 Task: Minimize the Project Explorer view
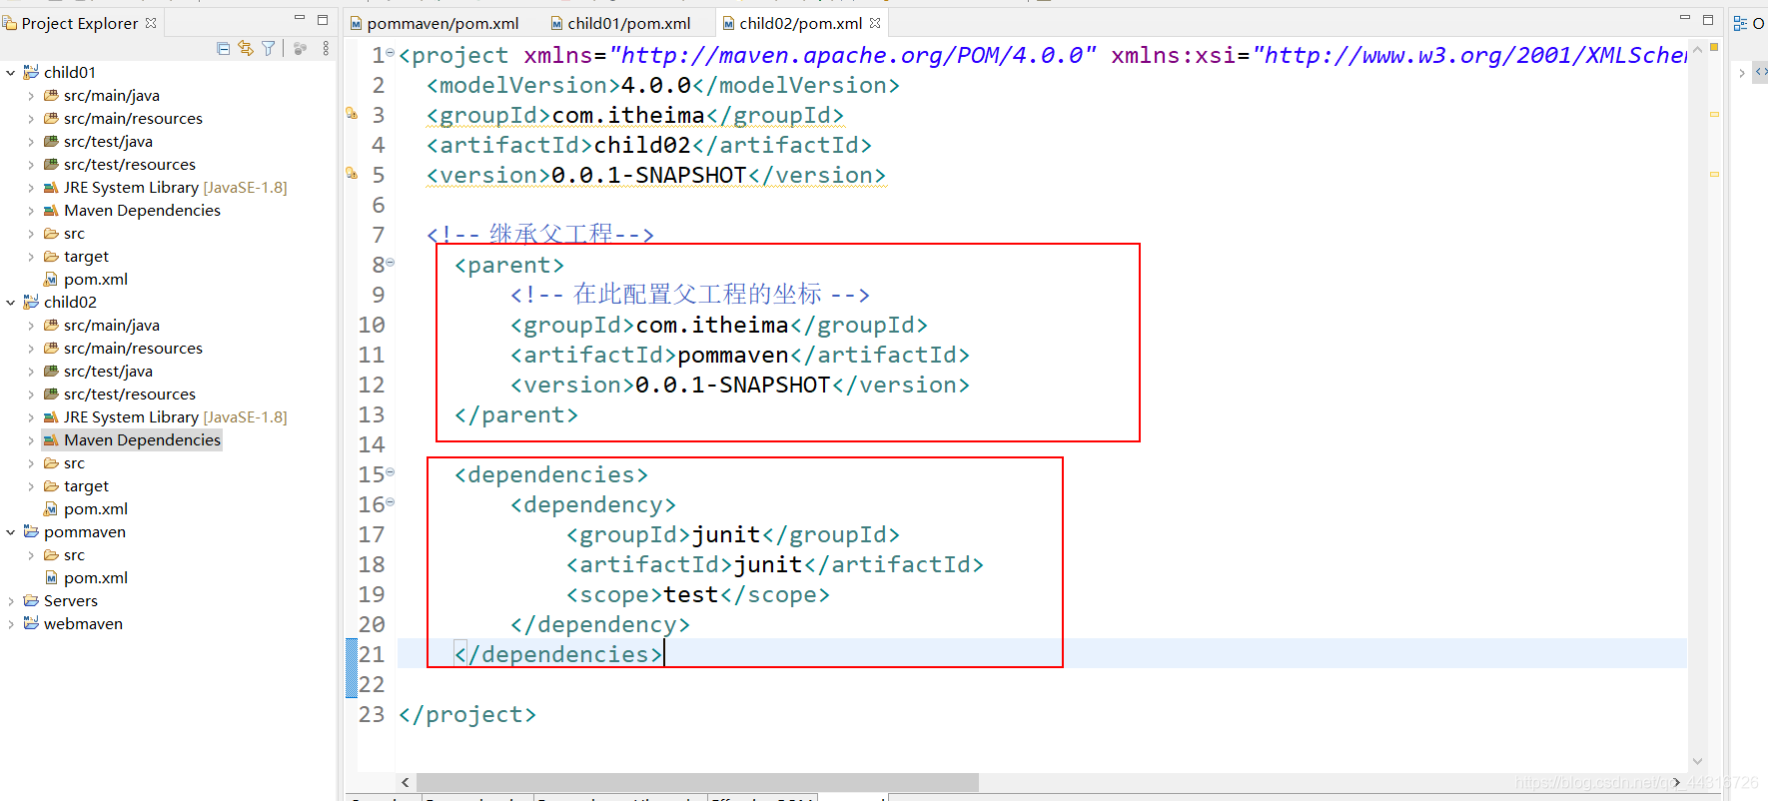[299, 19]
